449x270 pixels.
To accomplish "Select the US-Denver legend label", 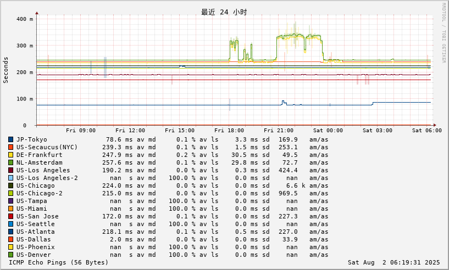I will 34,255.
